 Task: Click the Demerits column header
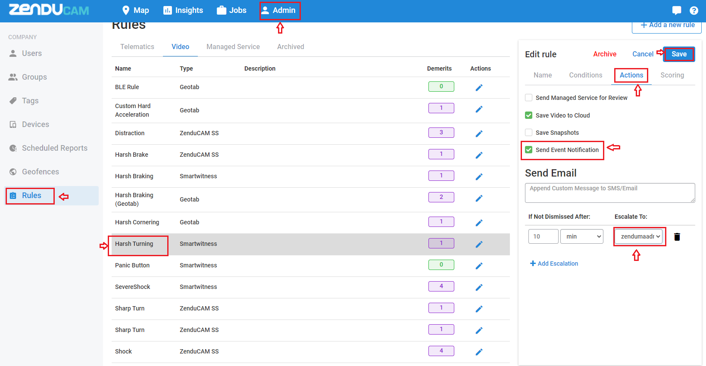[x=439, y=68]
